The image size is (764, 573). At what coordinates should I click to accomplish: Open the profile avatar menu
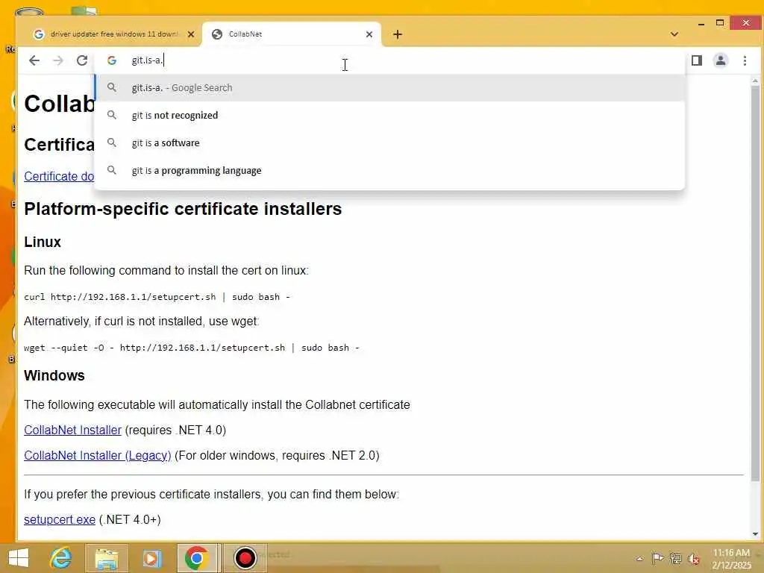pos(720,60)
